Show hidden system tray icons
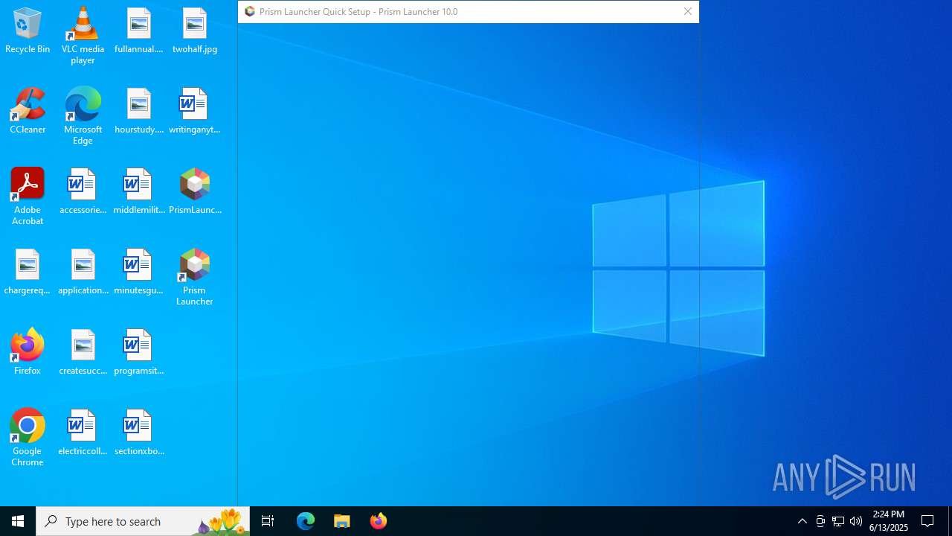The image size is (952, 536). 802,521
